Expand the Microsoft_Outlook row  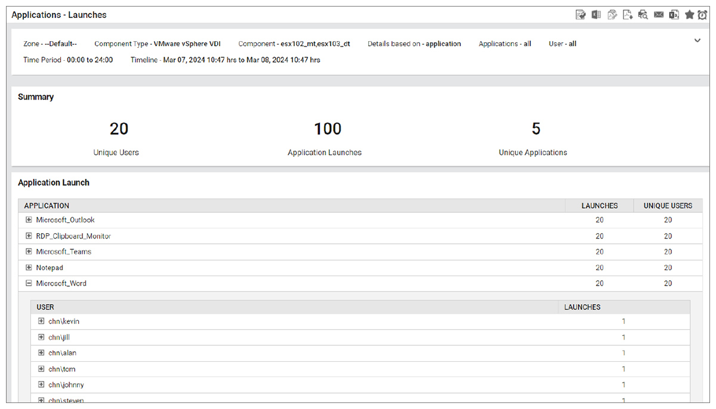(29, 220)
